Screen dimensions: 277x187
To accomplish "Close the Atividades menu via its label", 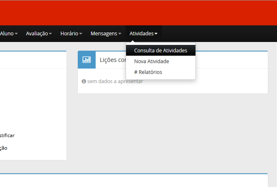I will coord(141,33).
